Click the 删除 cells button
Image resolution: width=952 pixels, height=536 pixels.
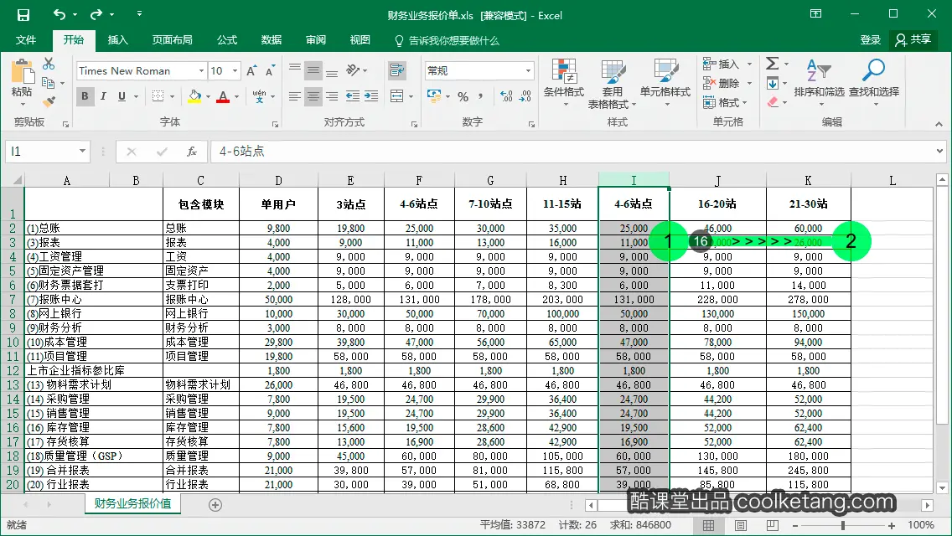[722, 83]
